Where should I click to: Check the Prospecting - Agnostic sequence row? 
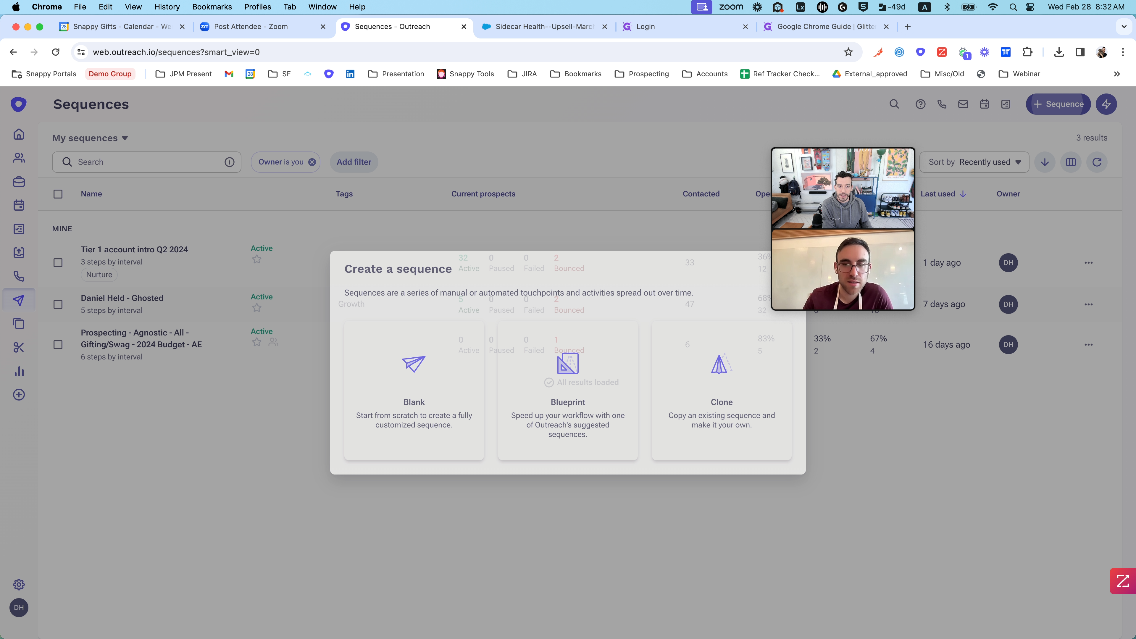point(58,344)
